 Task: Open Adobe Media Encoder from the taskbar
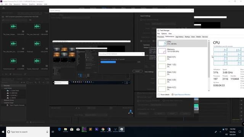click(x=96, y=129)
